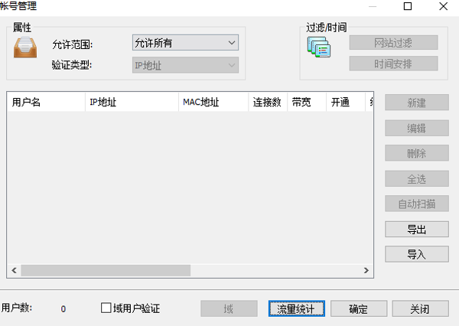This screenshot has height=326, width=459.
Task: Click the IP地址 column header
Action: pyautogui.click(x=131, y=103)
